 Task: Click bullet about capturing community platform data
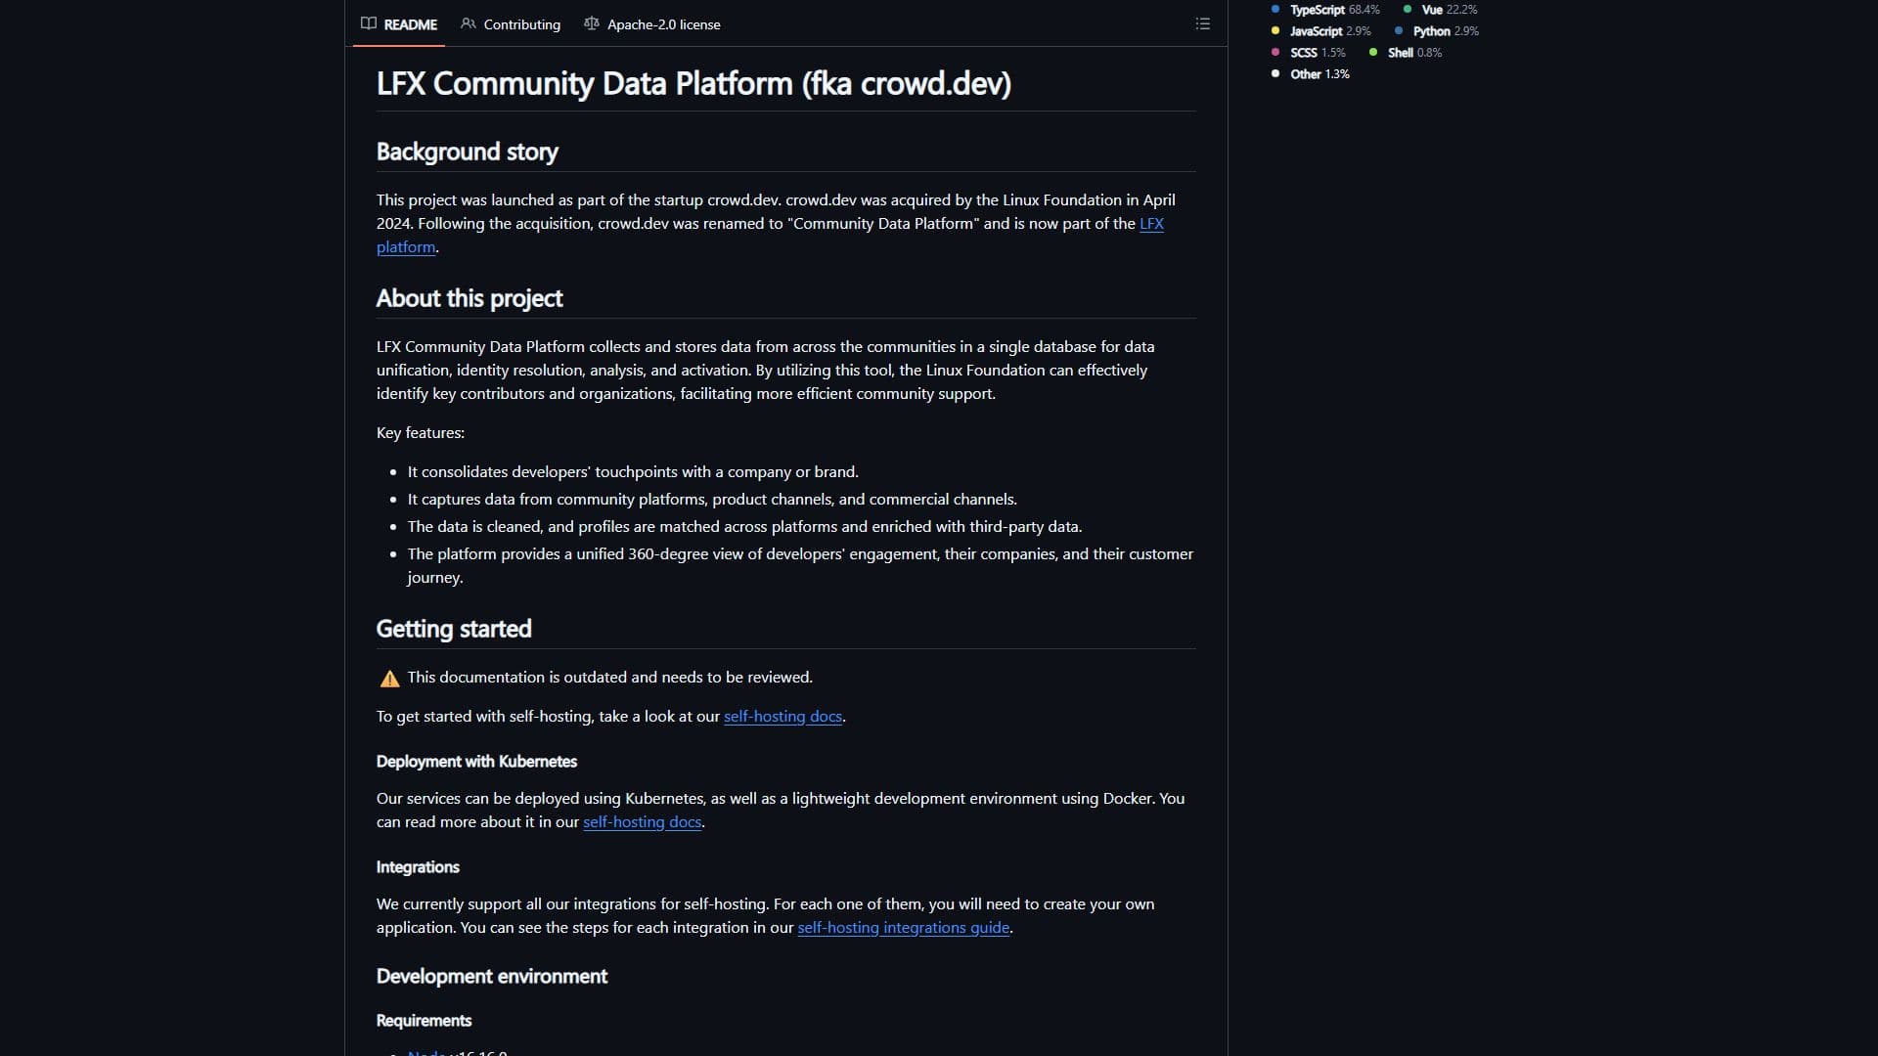tap(712, 500)
